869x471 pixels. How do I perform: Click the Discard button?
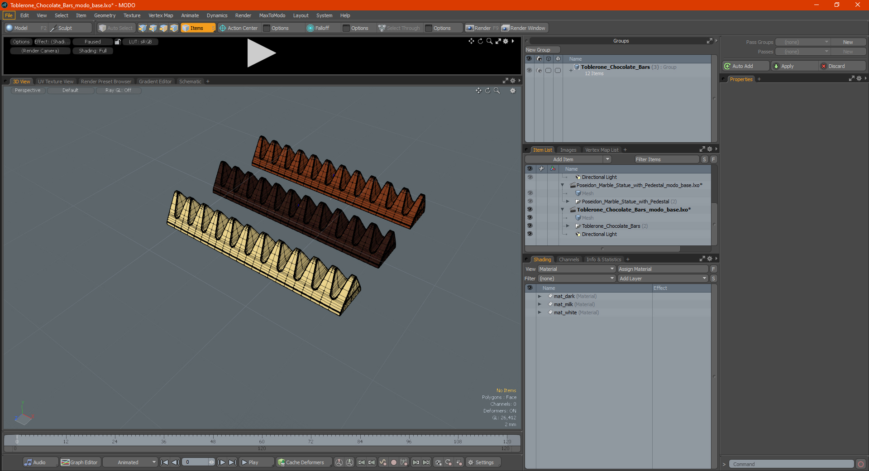(842, 66)
